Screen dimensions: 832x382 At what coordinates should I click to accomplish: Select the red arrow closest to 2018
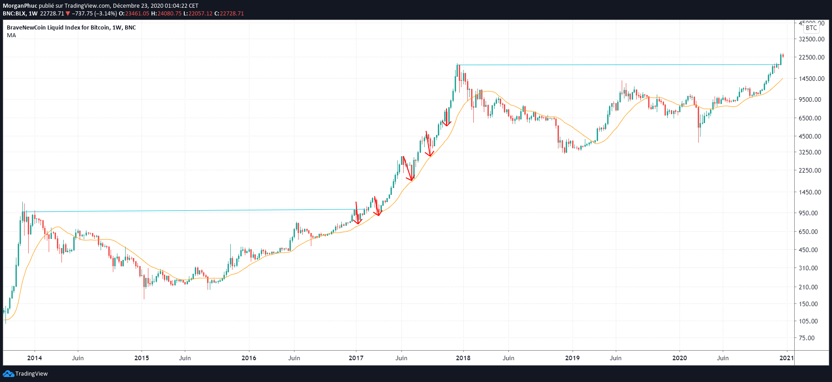click(x=446, y=118)
